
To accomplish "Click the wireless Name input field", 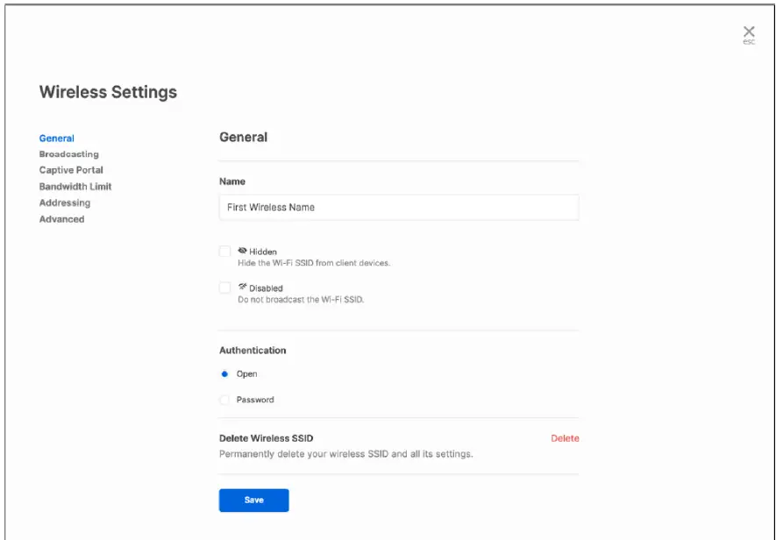I will [398, 207].
